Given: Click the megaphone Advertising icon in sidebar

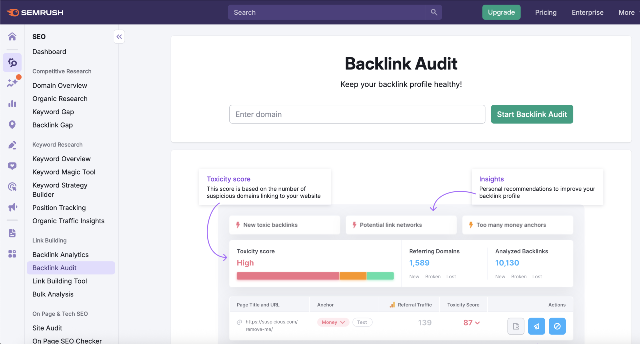Looking at the screenshot, I should click(x=12, y=207).
